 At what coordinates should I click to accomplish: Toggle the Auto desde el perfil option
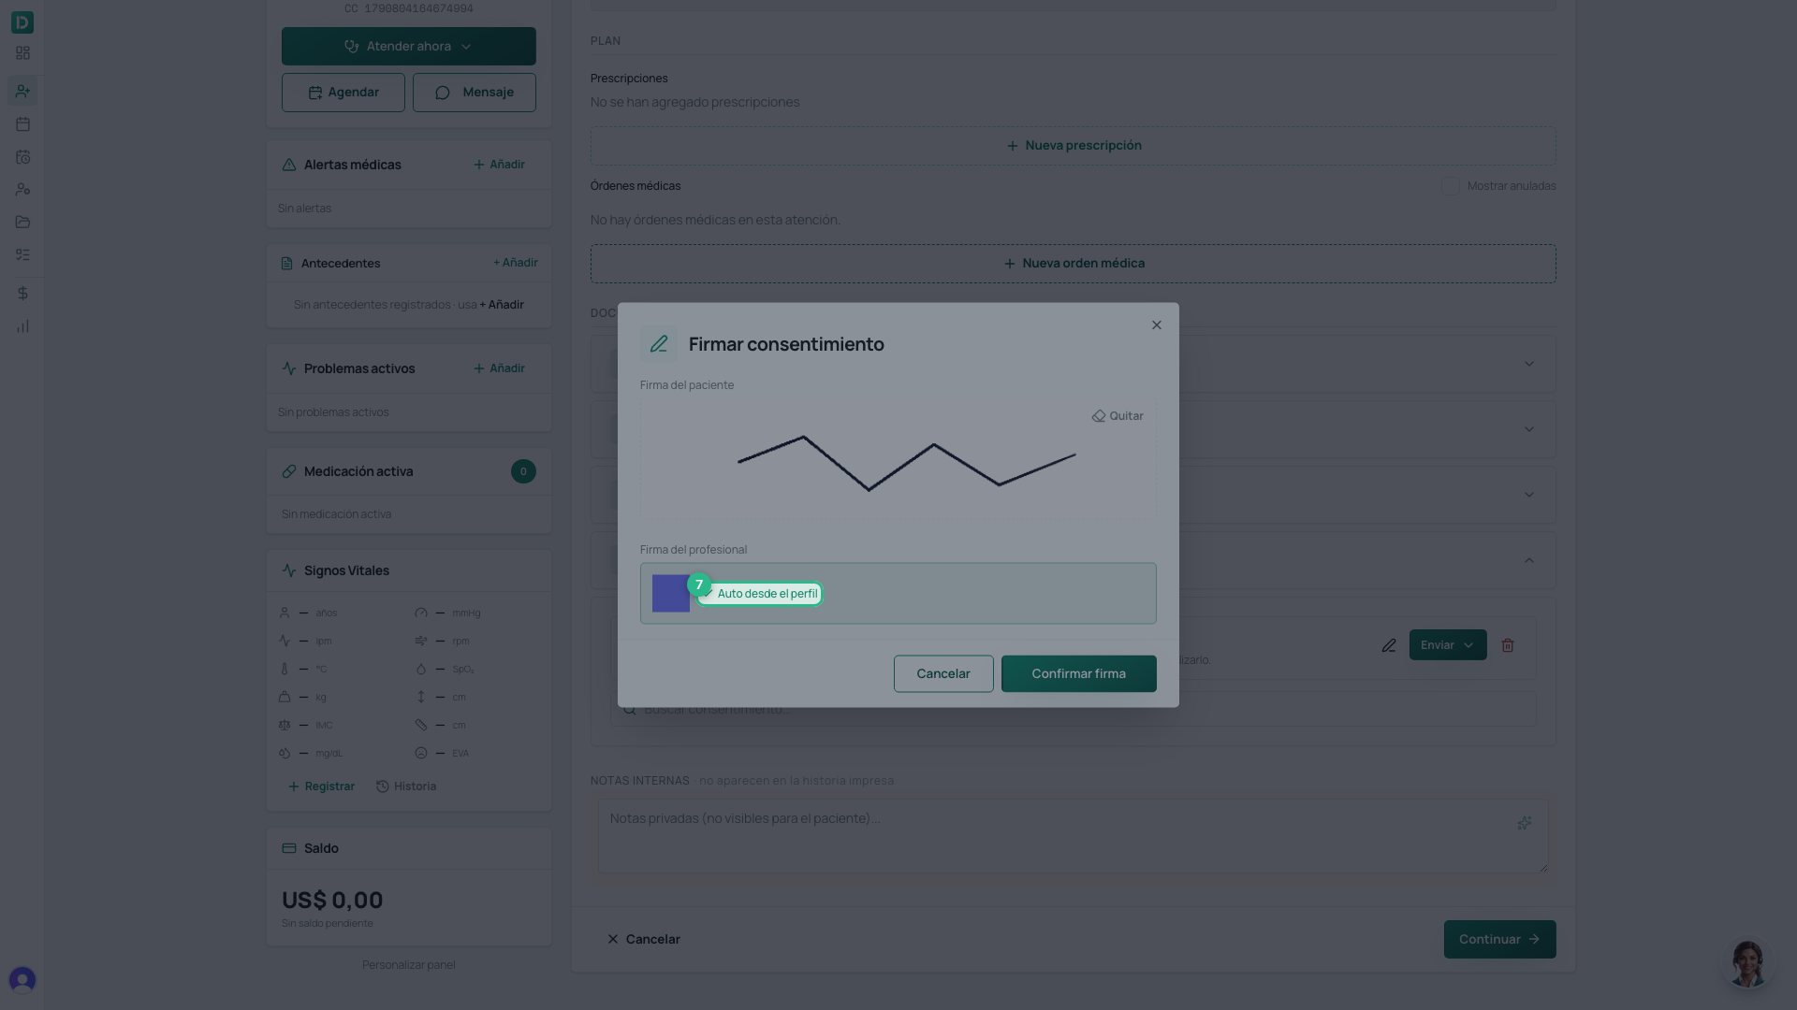tap(760, 594)
